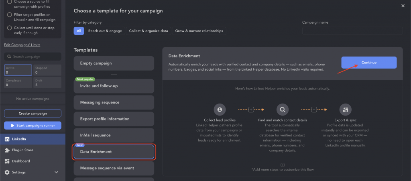Click the LinkedIn logo icon in sidebar
The image size is (411, 181).
[7, 139]
